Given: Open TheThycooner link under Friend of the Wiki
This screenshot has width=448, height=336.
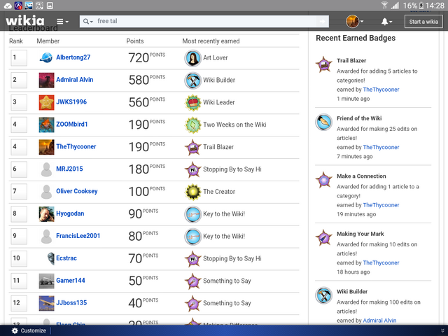Looking at the screenshot, I should (x=381, y=147).
